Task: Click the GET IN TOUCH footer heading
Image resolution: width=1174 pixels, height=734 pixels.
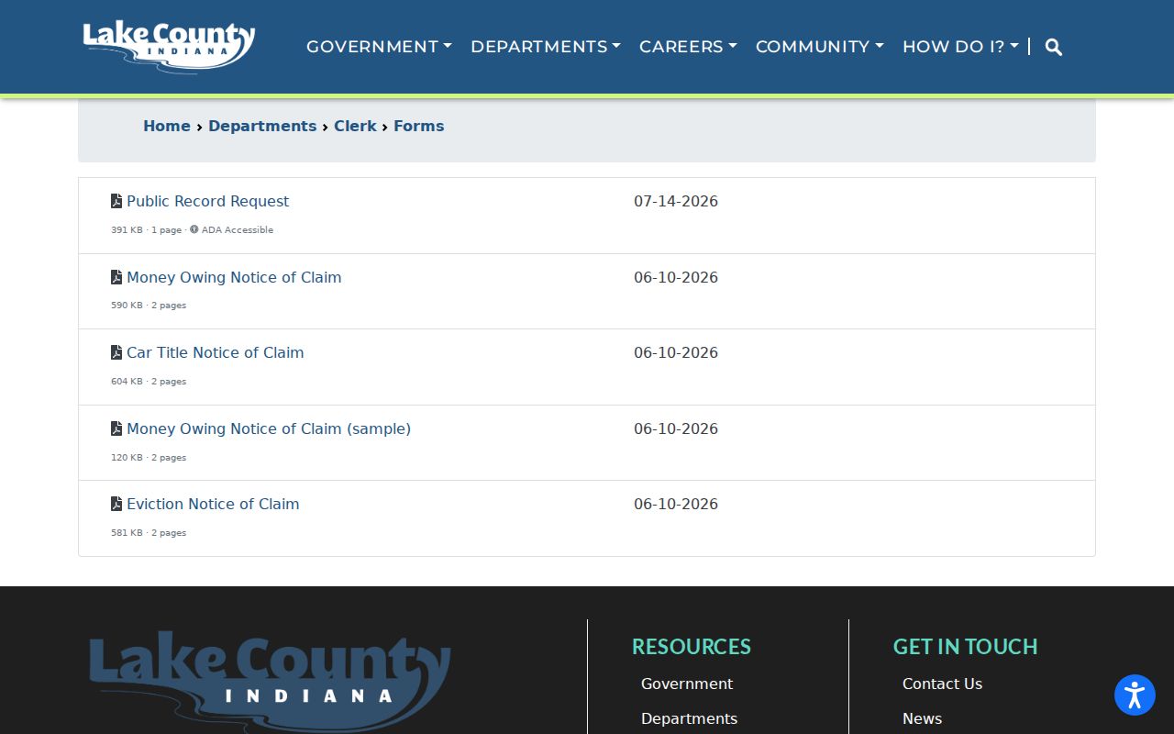Action: pos(966,646)
